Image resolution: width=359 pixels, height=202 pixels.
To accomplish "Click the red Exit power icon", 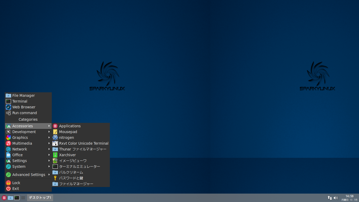I will [8, 189].
